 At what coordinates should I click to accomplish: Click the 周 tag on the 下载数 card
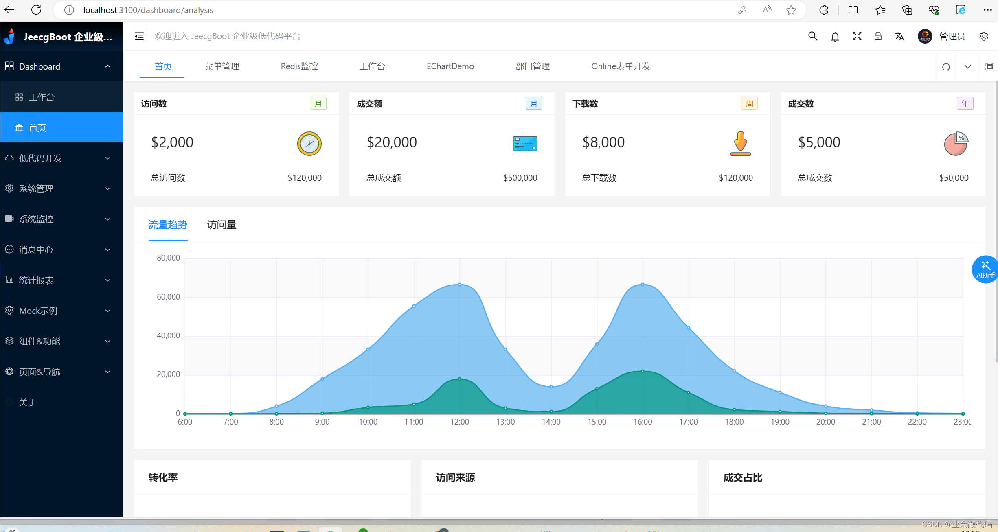[x=749, y=104]
